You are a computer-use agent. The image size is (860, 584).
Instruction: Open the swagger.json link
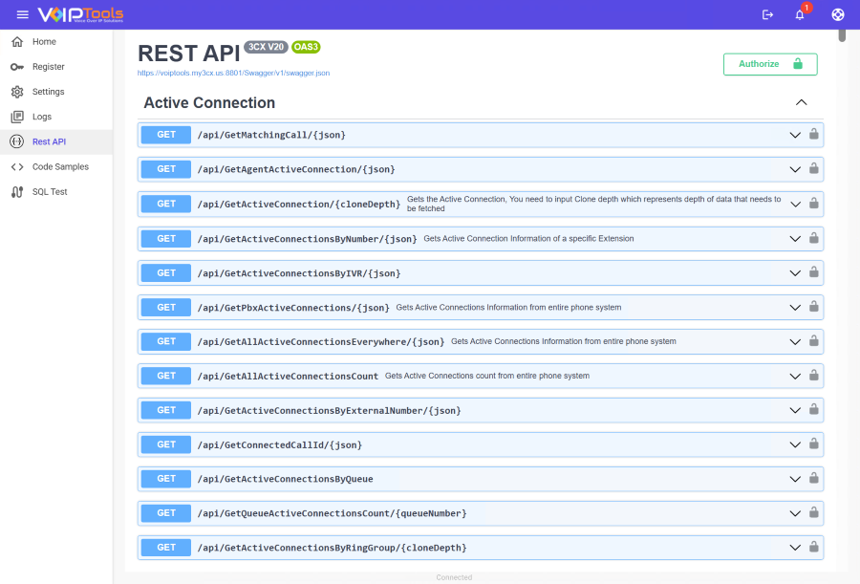[x=234, y=73]
